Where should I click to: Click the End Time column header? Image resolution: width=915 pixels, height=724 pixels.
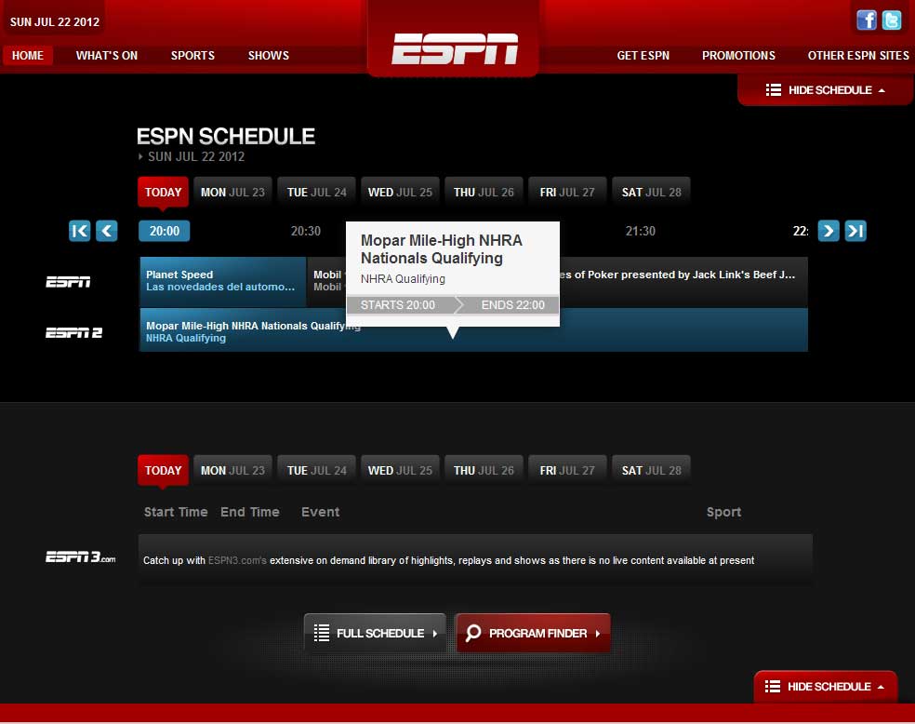click(250, 512)
